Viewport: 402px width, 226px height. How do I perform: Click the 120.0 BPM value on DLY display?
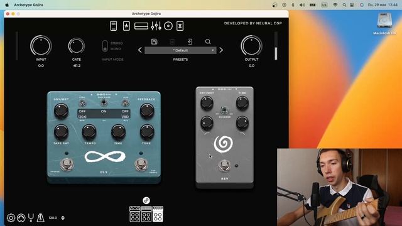[82, 117]
